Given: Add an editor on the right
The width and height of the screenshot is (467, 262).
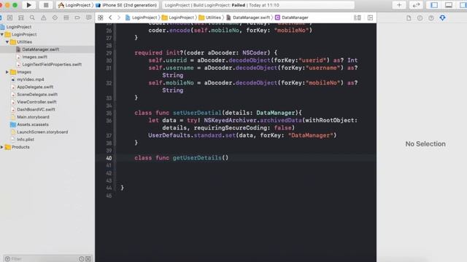Looking at the screenshot, I should [x=370, y=17].
